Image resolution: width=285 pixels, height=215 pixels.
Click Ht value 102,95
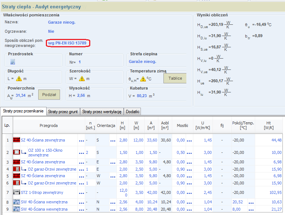click(x=276, y=192)
